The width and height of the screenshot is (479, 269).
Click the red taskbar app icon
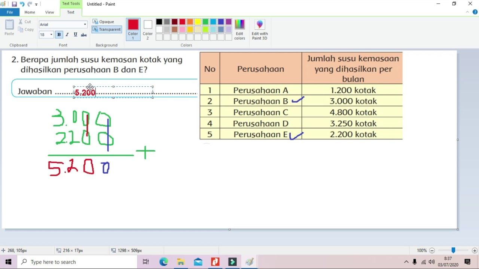pyautogui.click(x=215, y=262)
